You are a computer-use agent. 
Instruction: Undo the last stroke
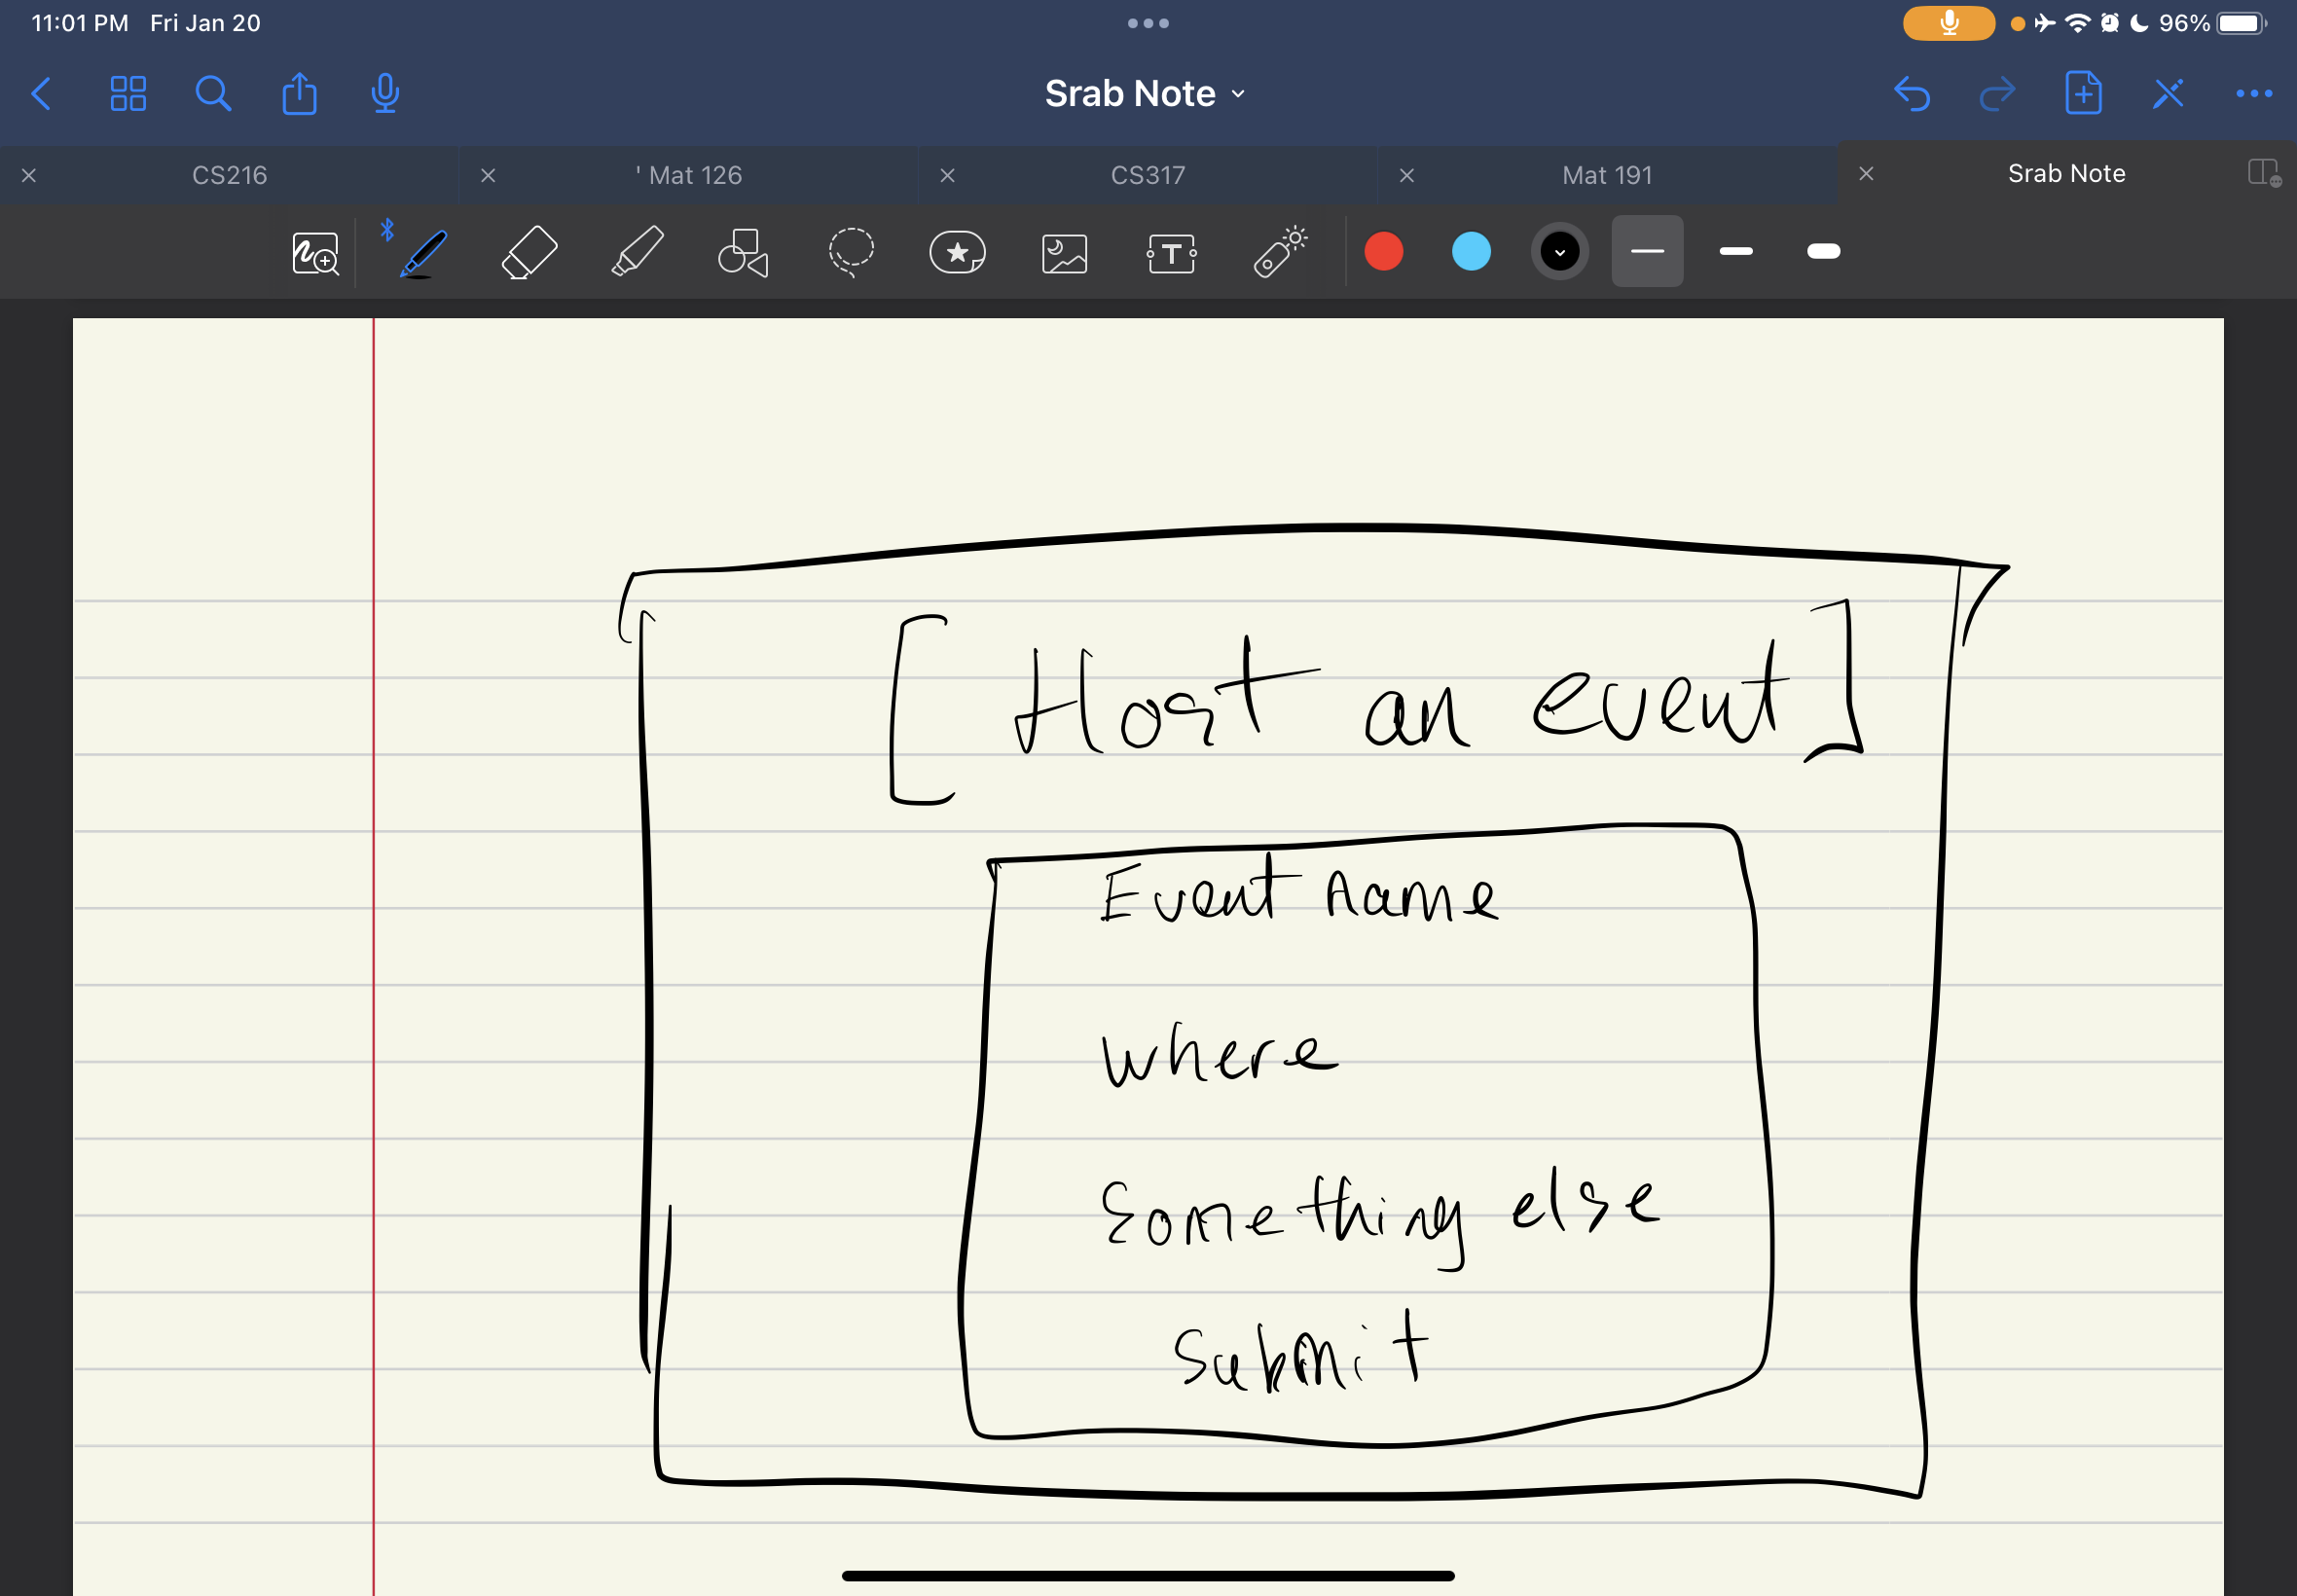pos(1911,94)
